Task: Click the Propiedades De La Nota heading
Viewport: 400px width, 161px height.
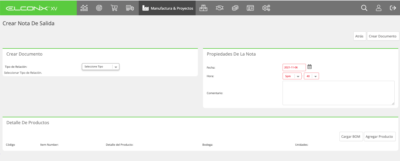Action: click(x=231, y=54)
